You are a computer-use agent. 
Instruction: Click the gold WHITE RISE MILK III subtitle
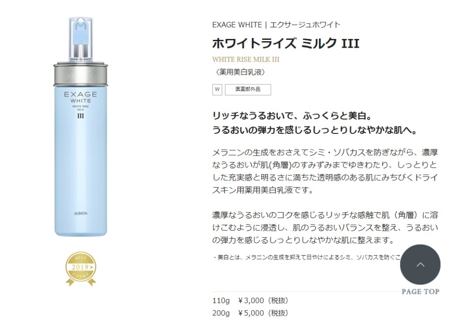pos(246,59)
